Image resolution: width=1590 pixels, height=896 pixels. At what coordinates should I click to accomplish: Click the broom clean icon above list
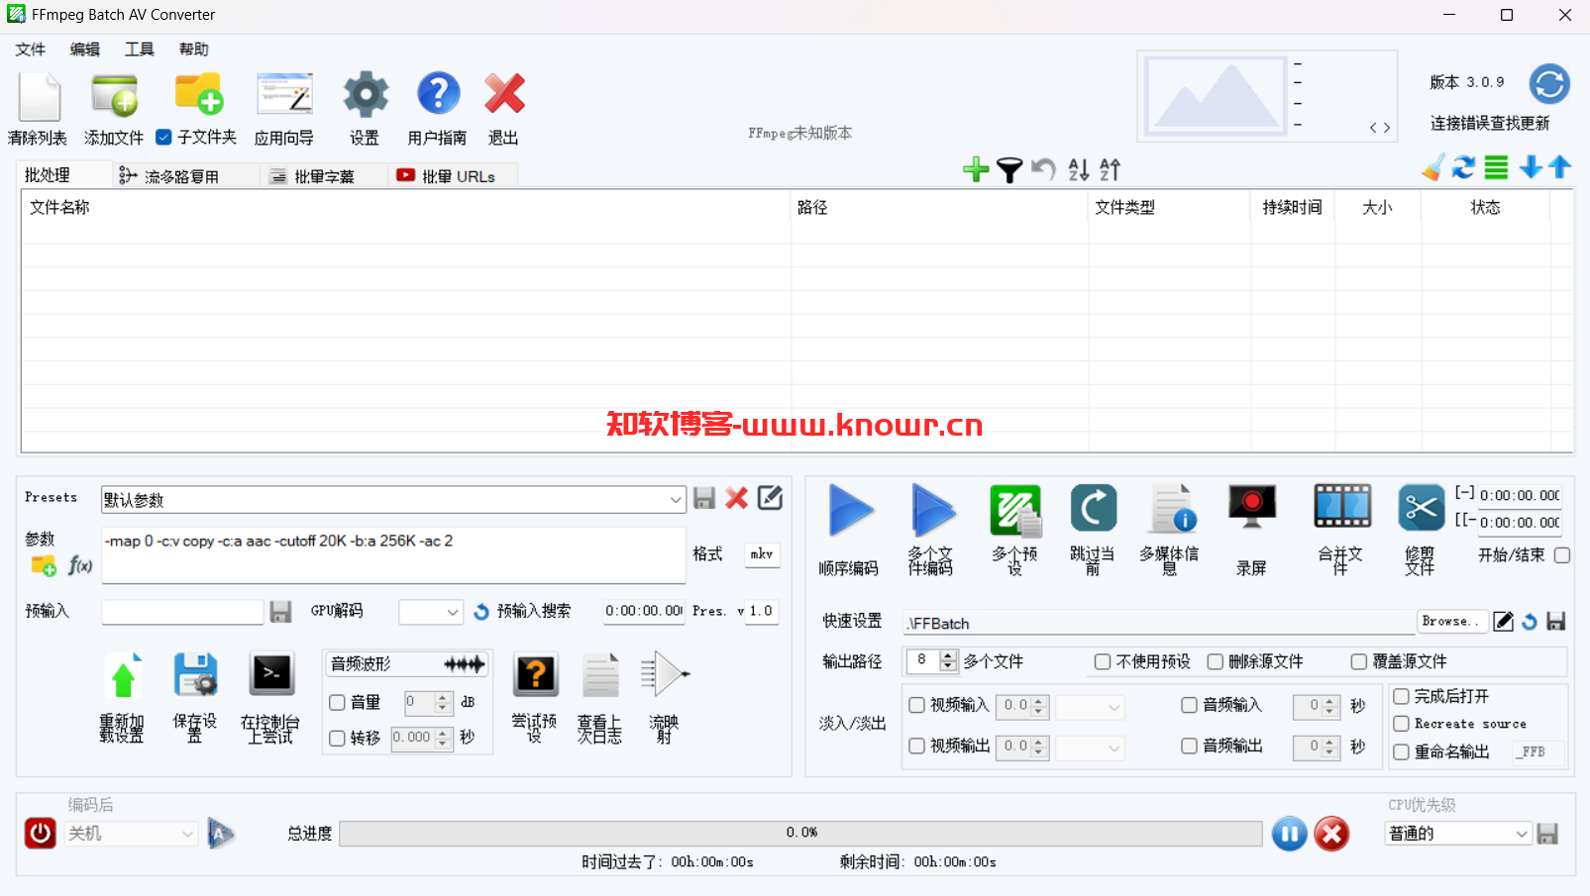coord(1432,168)
